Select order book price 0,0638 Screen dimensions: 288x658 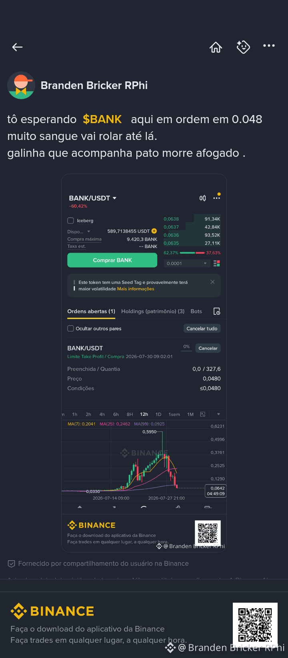(171, 219)
